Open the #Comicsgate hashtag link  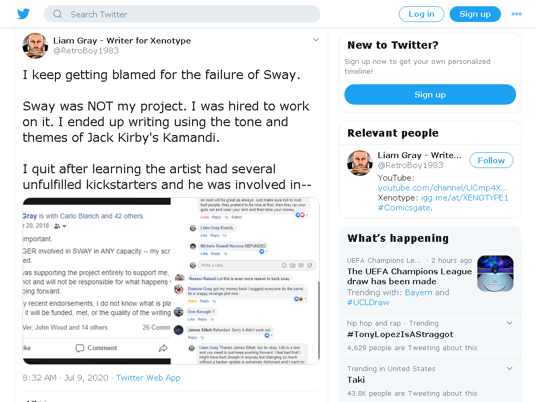404,208
